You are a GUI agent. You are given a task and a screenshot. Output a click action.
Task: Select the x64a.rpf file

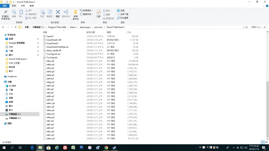(x=50, y=61)
